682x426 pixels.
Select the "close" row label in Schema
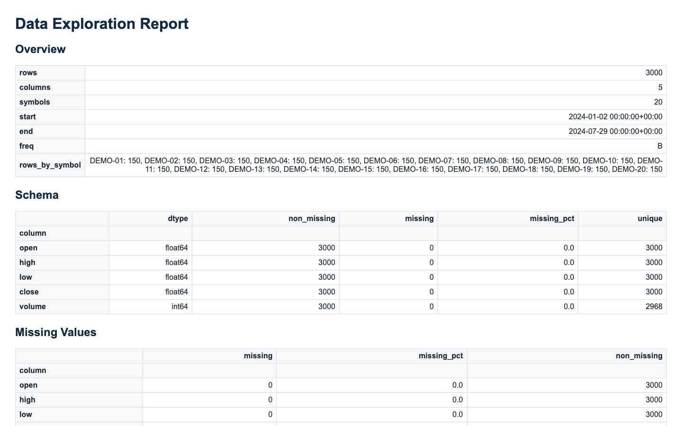click(29, 292)
